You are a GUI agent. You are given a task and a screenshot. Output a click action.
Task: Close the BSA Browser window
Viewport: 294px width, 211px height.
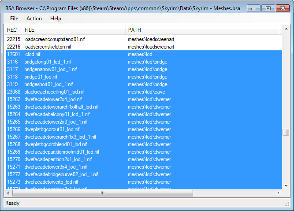pos(283,8)
